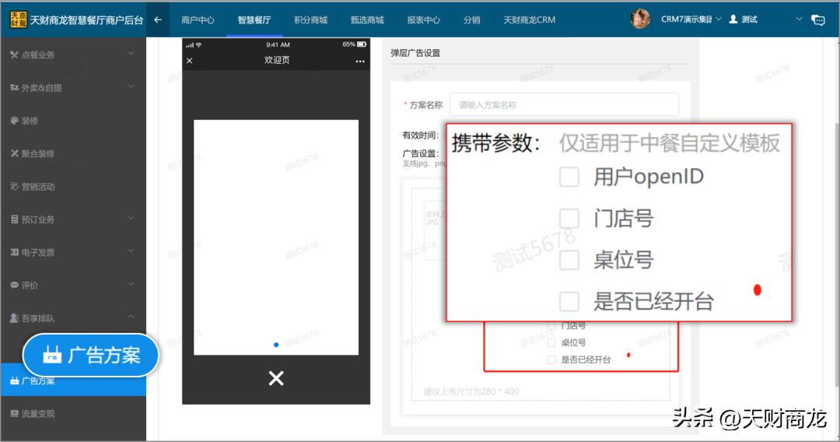Screen dimensions: 840x442
Task: Select 广告方案 in the sidebar
Action: point(37,381)
